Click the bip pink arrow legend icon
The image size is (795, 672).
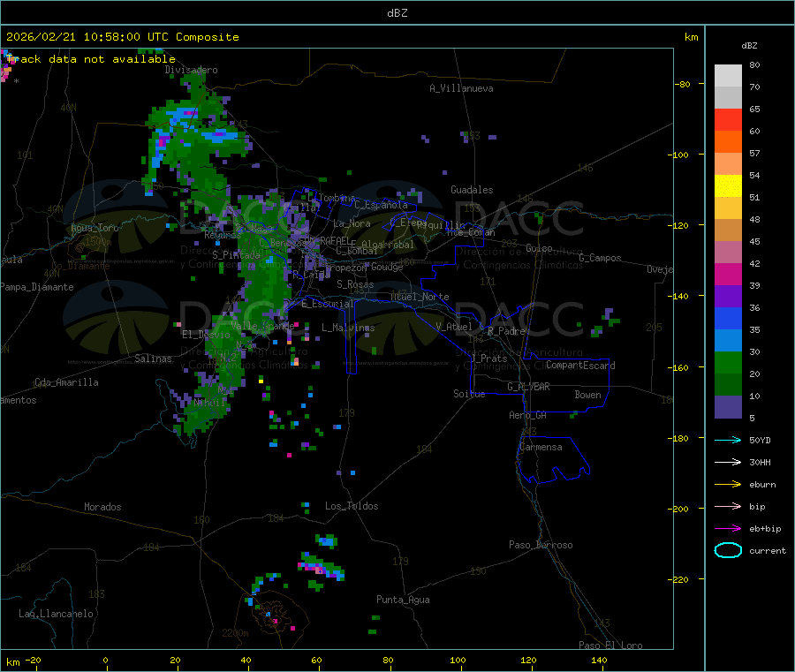pyautogui.click(x=728, y=506)
